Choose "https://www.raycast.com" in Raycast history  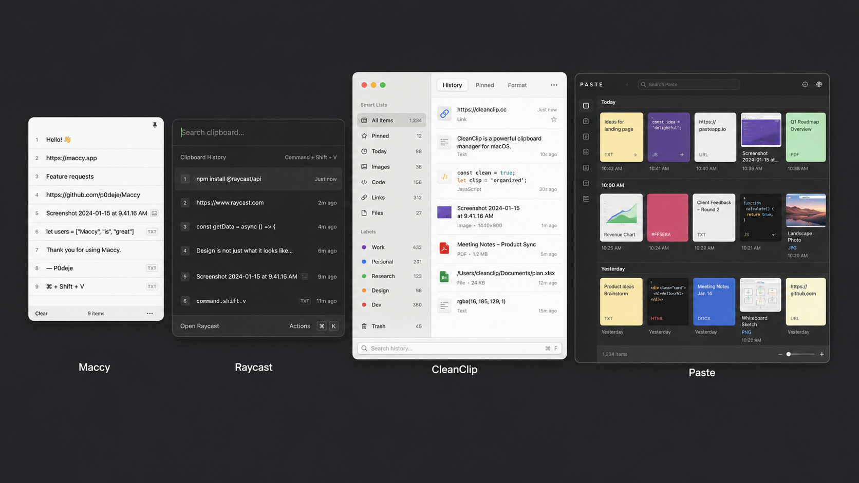258,203
